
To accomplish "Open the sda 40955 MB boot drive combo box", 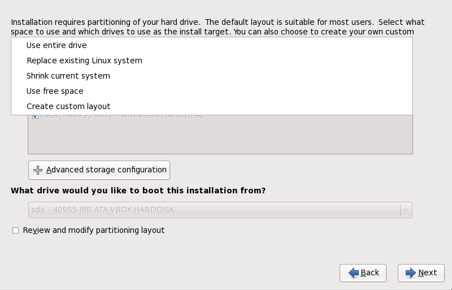I will click(220, 210).
